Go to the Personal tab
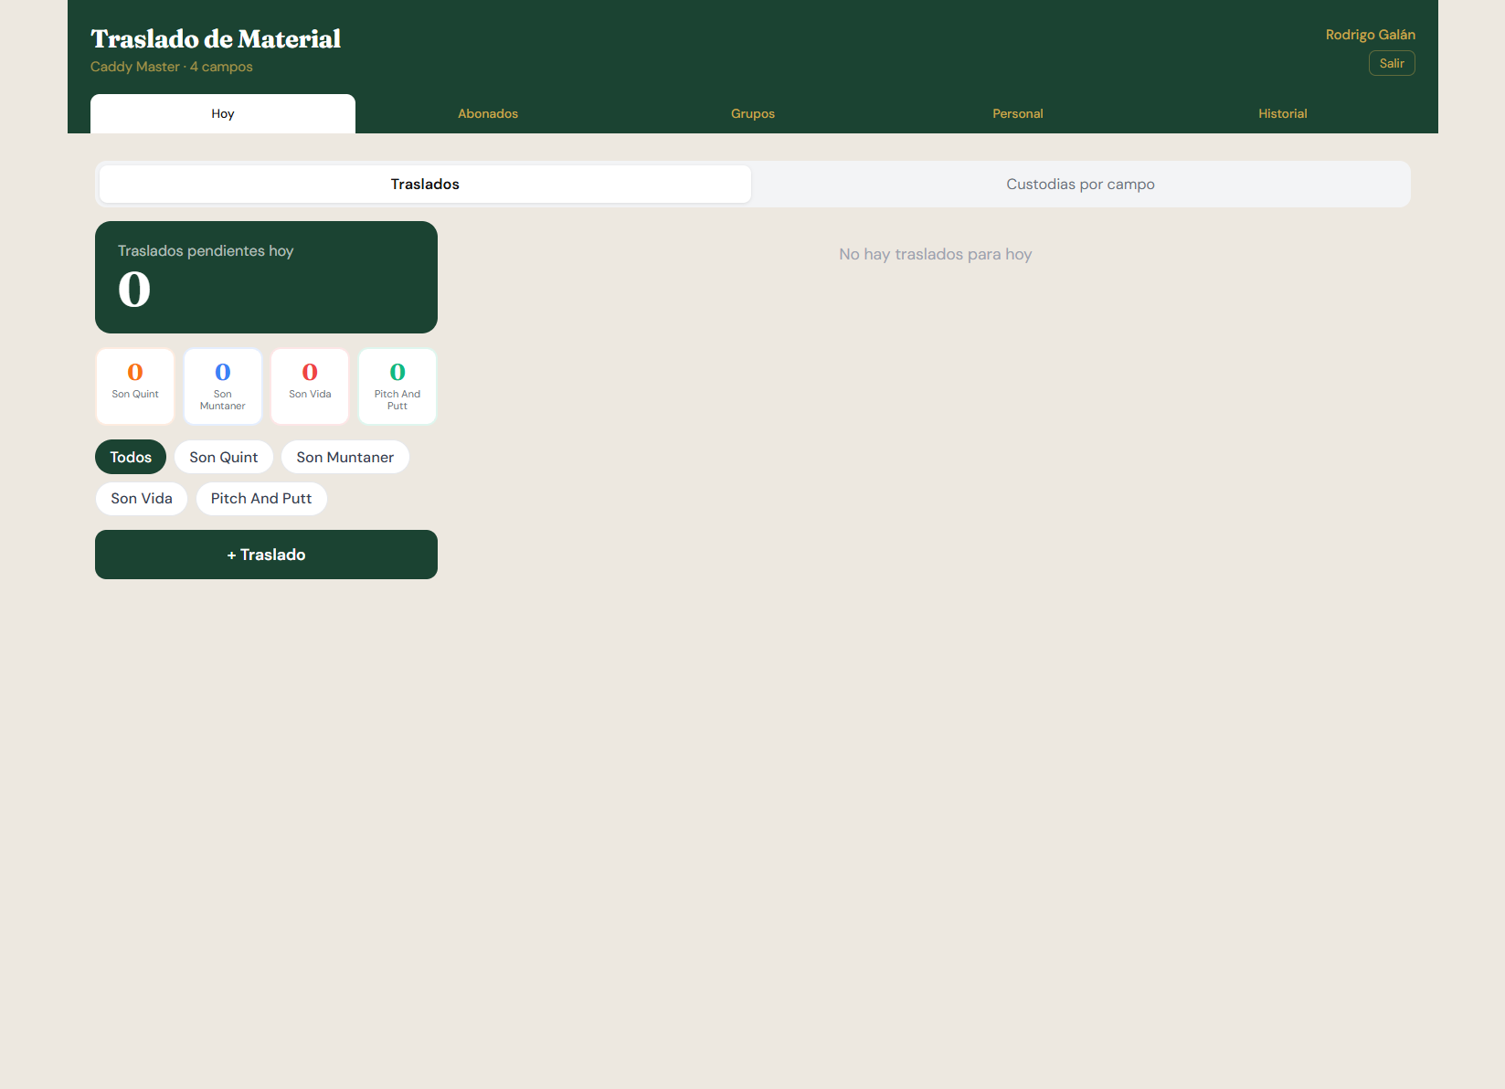Image resolution: width=1505 pixels, height=1089 pixels. [x=1018, y=113]
